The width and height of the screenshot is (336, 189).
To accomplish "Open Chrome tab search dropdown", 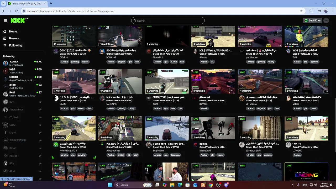I will pyautogui.click(x=3, y=4).
